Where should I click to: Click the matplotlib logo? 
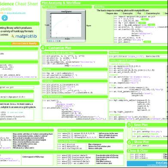click(x=24, y=36)
